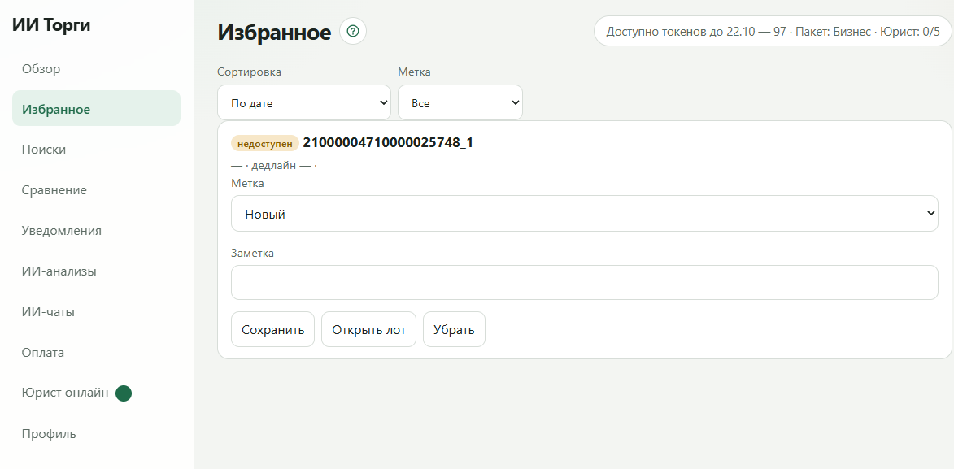Open the Поиски section
954x469 pixels.
[x=96, y=150]
